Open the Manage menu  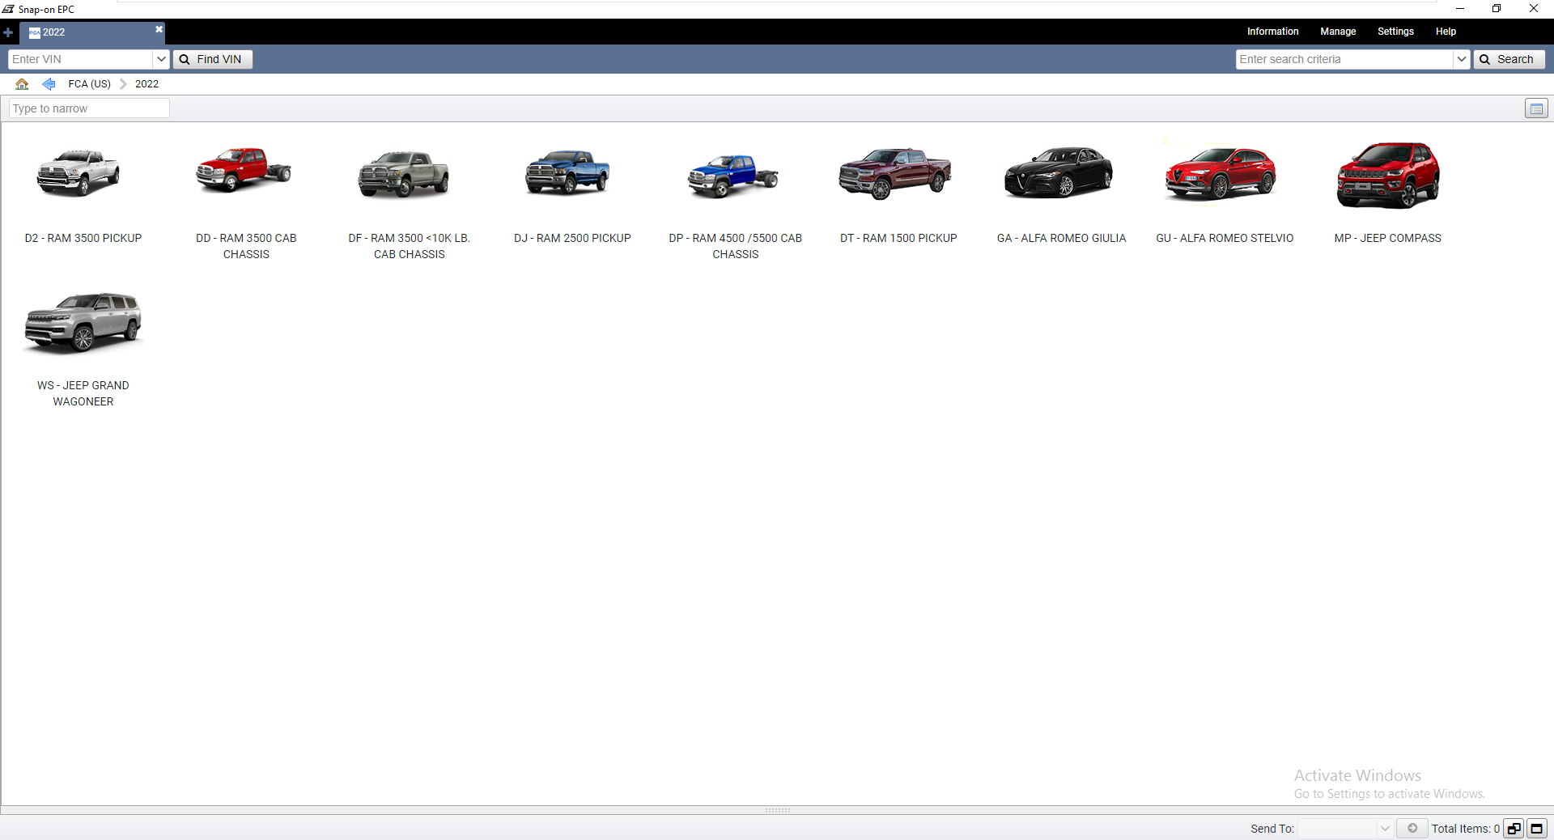click(x=1338, y=32)
